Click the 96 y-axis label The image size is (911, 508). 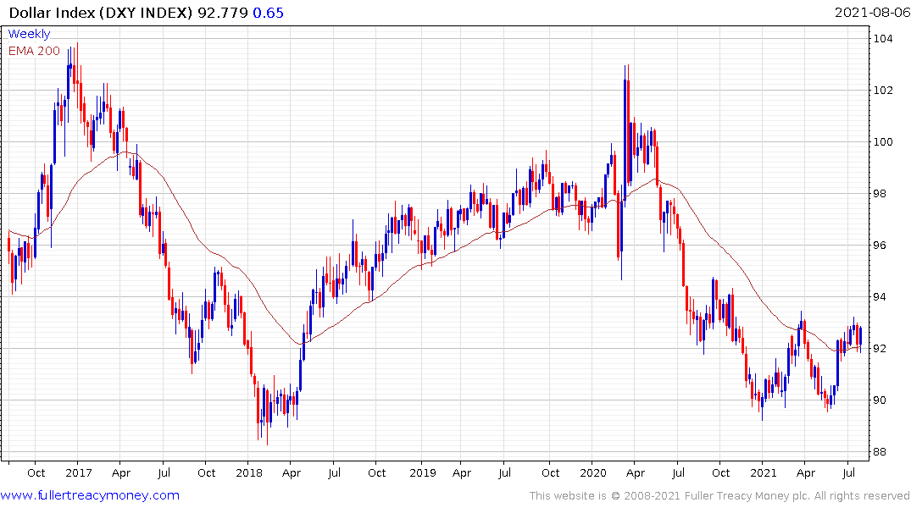coord(880,246)
